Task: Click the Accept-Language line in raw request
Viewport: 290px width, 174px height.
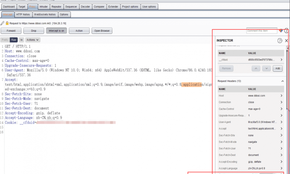Action: click(x=33, y=118)
